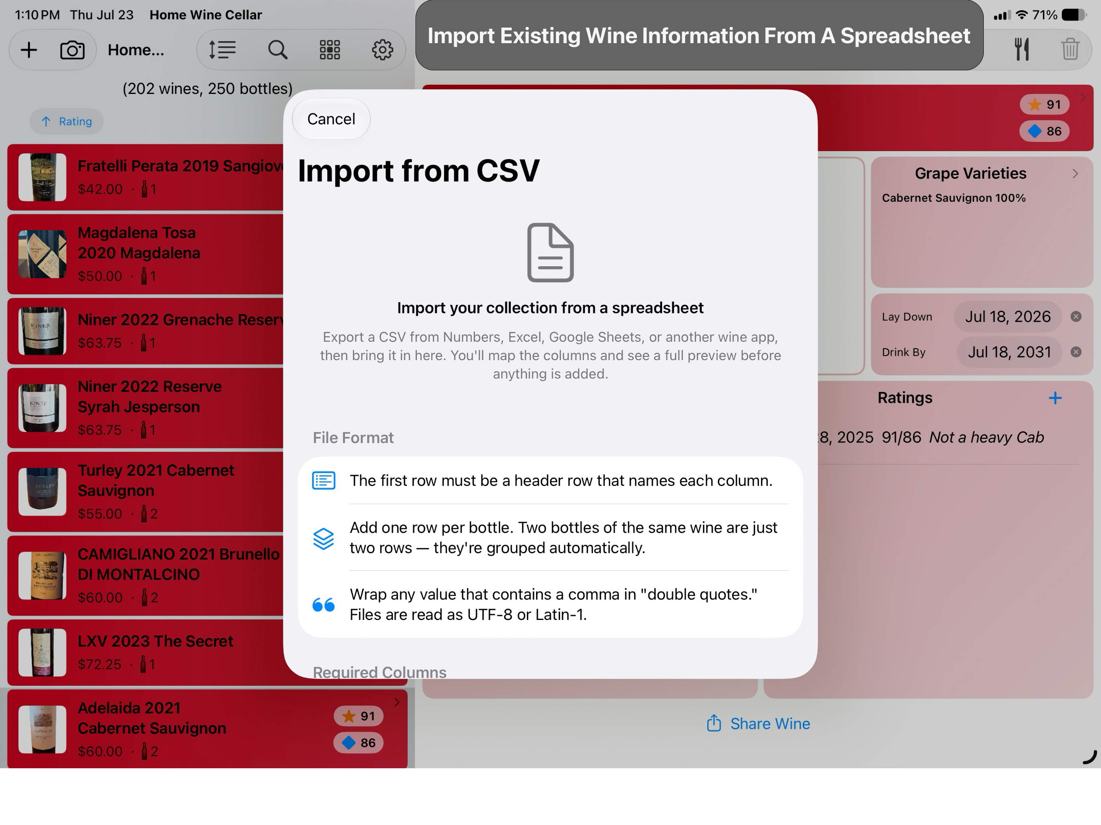Tap the header row list icon
Viewport: 1101px width, 825px height.
coord(324,480)
